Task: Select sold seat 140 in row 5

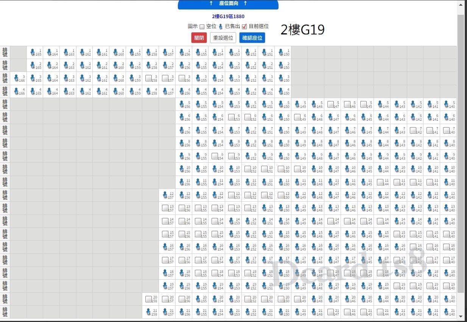Action: pyautogui.click(x=446, y=104)
